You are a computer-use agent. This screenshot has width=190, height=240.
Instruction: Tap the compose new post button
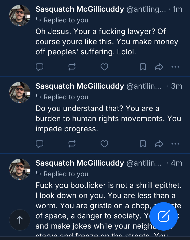164,216
